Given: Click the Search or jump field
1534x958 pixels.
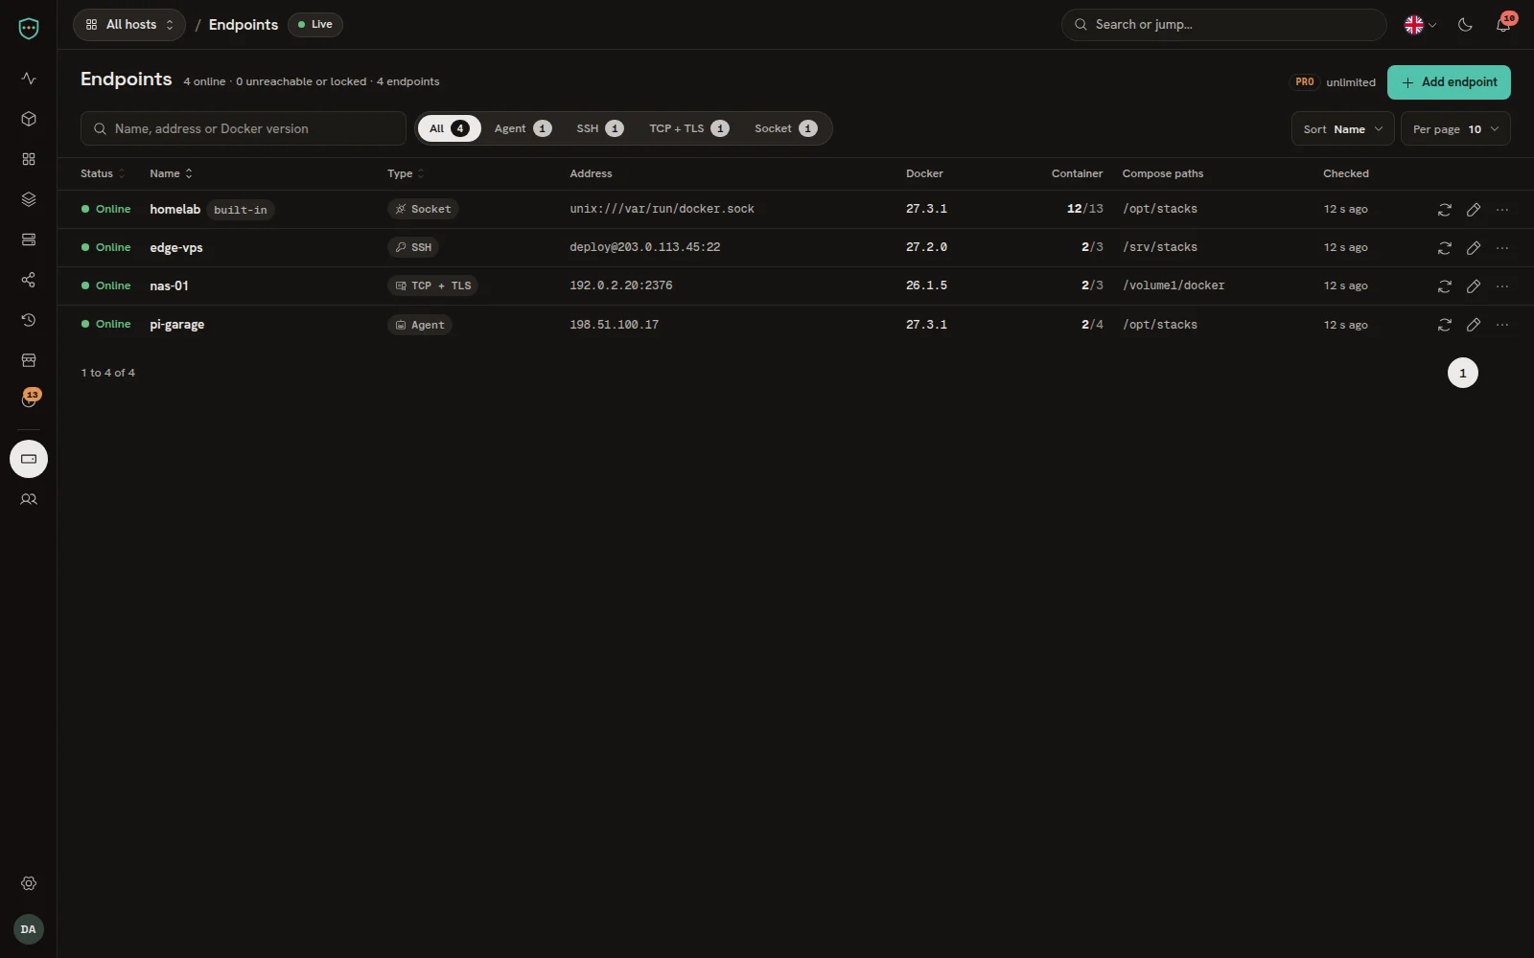Looking at the screenshot, I should pyautogui.click(x=1224, y=25).
